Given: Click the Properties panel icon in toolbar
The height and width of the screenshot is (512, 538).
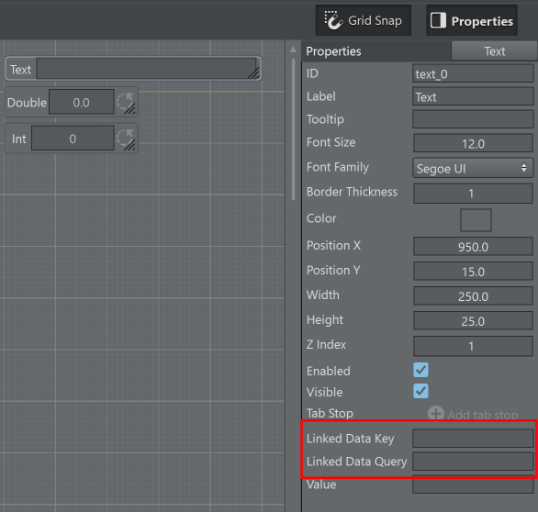Looking at the screenshot, I should tap(438, 20).
